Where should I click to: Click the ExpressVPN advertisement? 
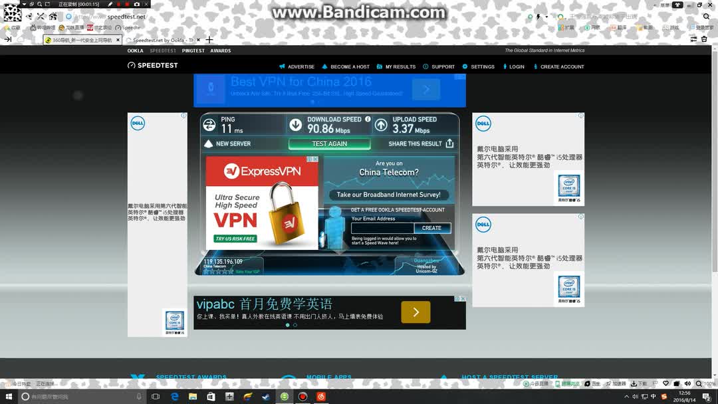pyautogui.click(x=262, y=203)
